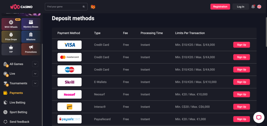
Task: Click the page vertical scrollbar
Action: click(266, 32)
